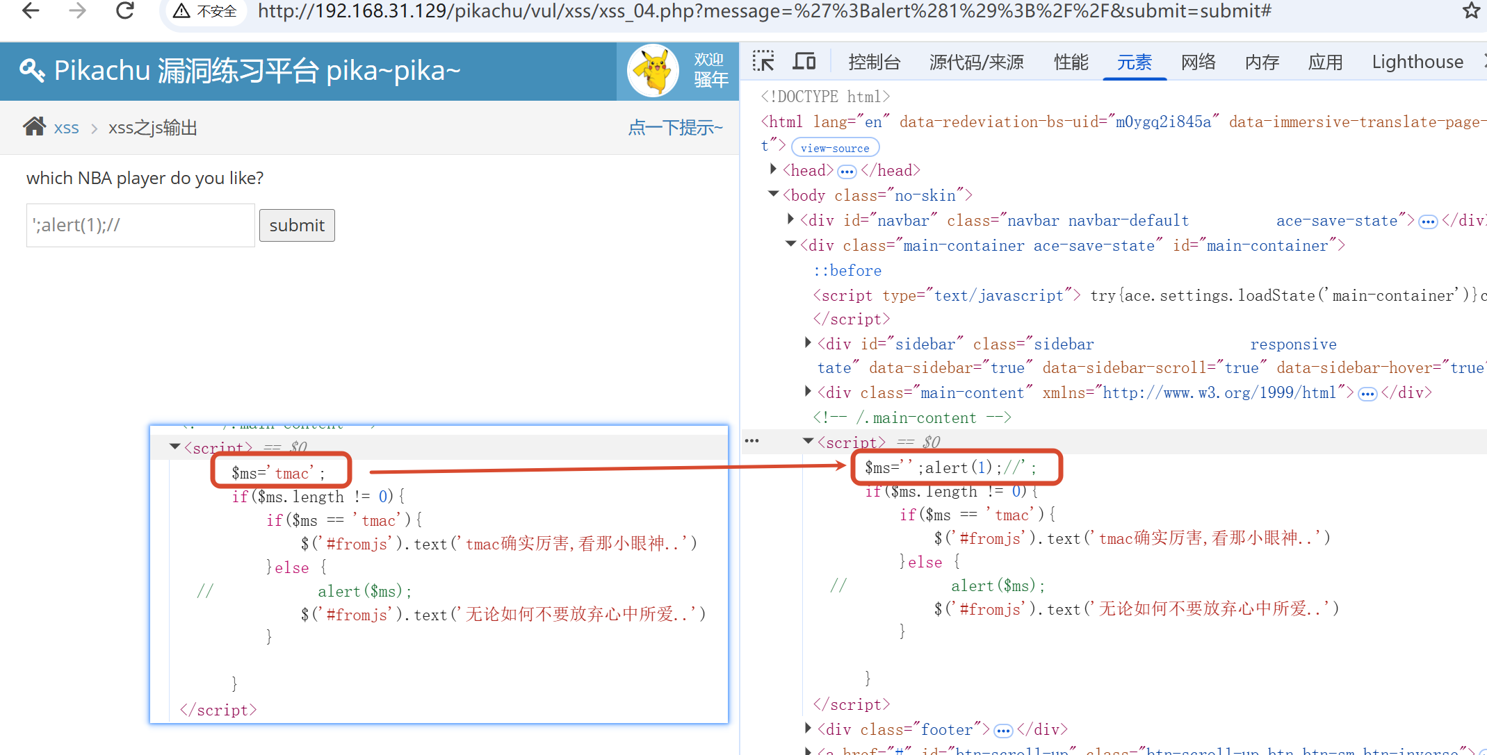The image size is (1487, 755).
Task: Expand the sidebar div node
Action: point(808,342)
